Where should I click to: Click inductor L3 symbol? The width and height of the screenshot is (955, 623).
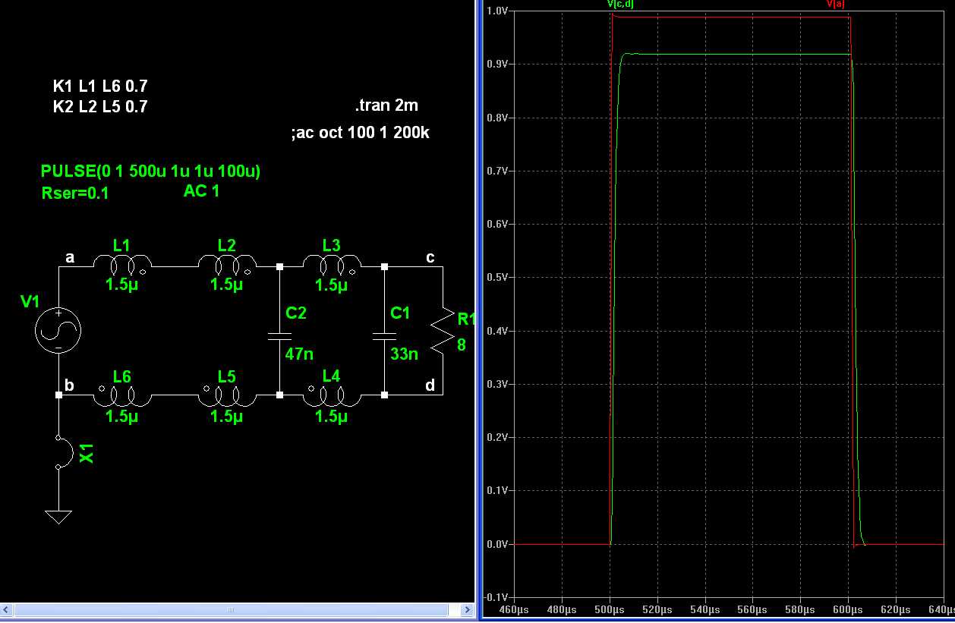tap(331, 265)
